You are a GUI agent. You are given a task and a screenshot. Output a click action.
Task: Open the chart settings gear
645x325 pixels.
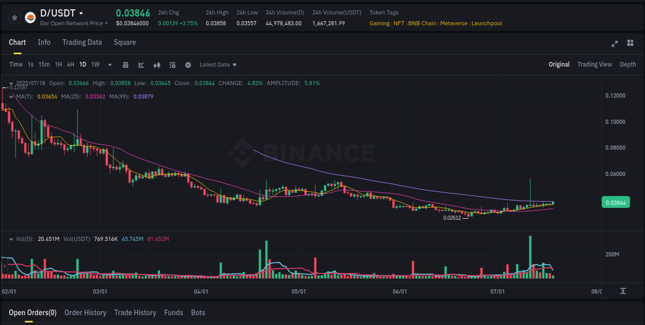(188, 65)
